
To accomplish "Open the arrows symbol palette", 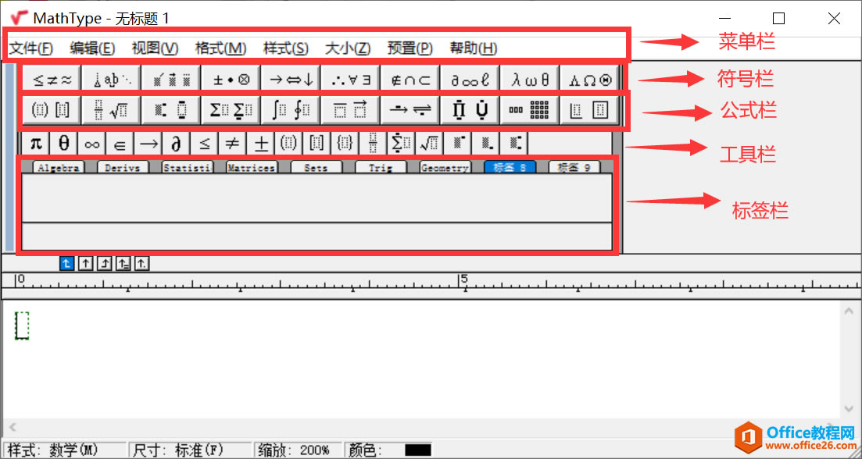I will [x=290, y=78].
